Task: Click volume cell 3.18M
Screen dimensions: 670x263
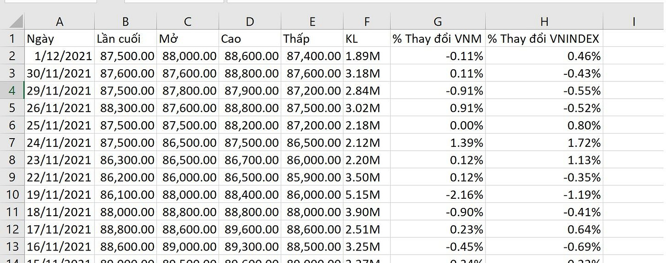Action: click(x=367, y=73)
